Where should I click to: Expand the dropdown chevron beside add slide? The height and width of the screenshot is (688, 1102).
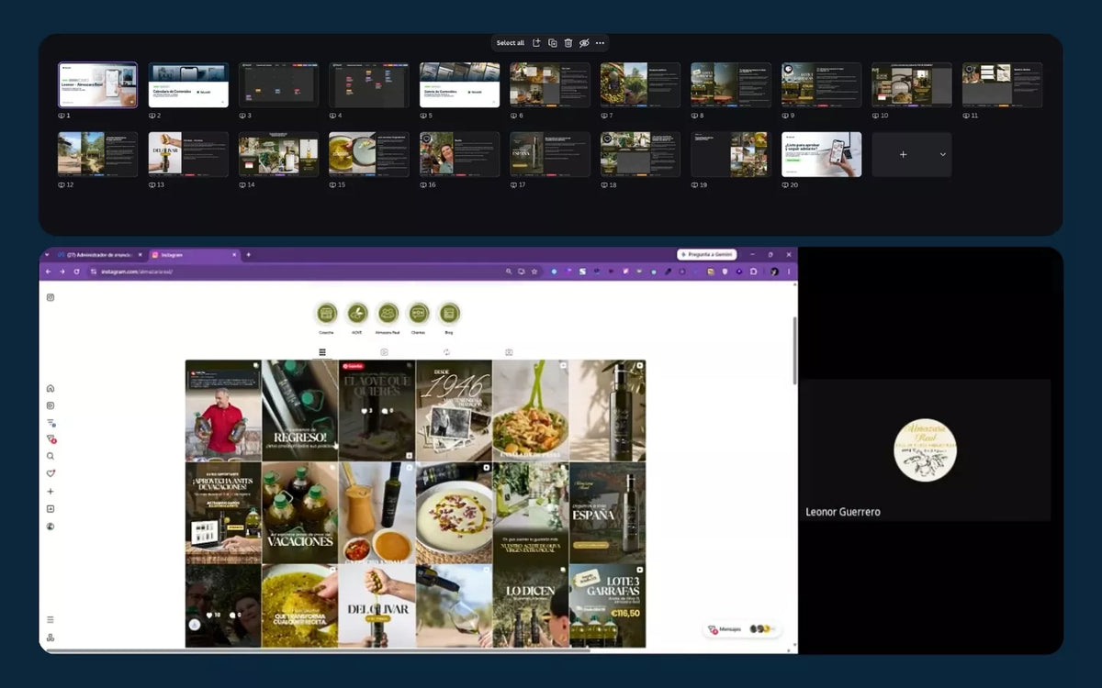click(942, 155)
